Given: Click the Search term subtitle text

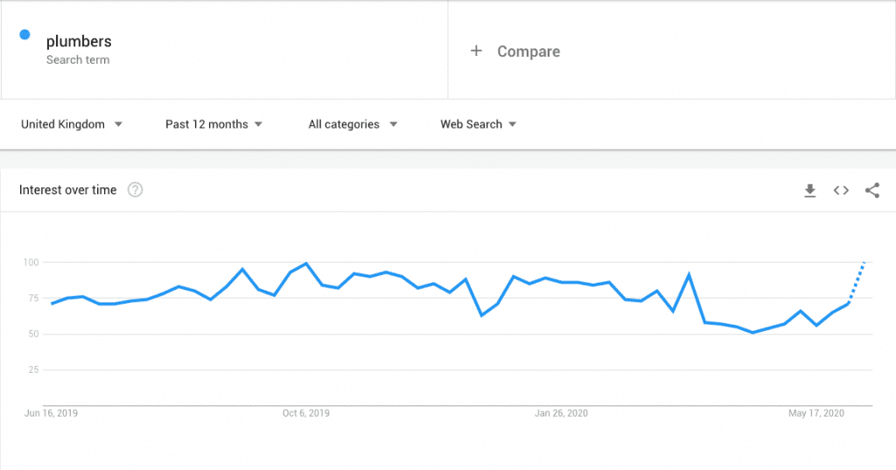Looking at the screenshot, I should [78, 60].
